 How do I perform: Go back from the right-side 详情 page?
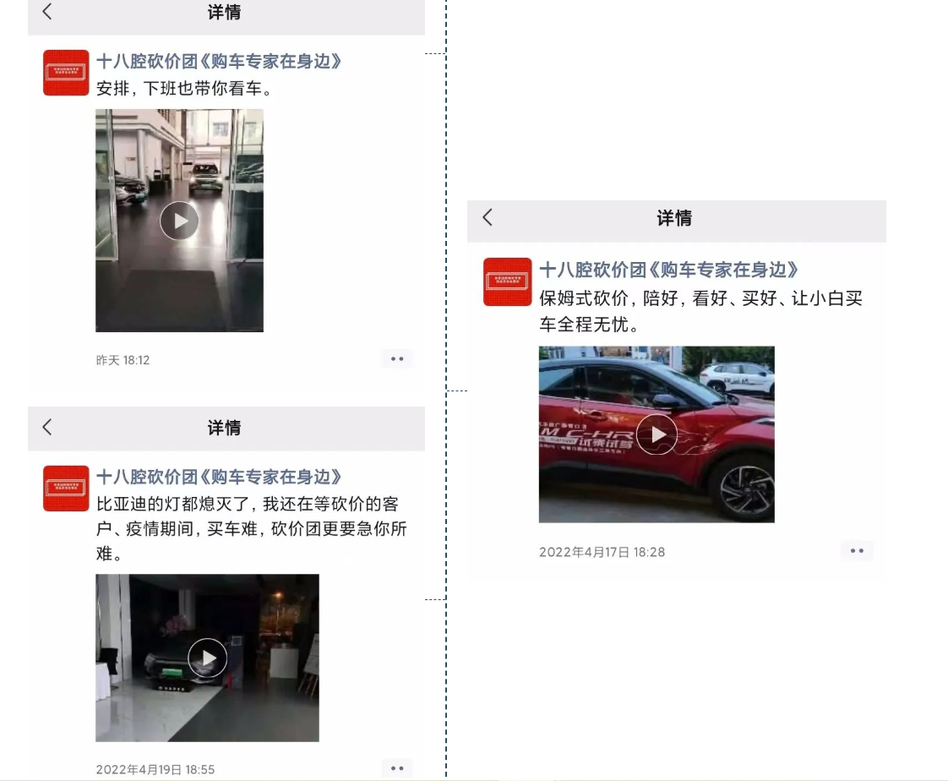click(488, 217)
